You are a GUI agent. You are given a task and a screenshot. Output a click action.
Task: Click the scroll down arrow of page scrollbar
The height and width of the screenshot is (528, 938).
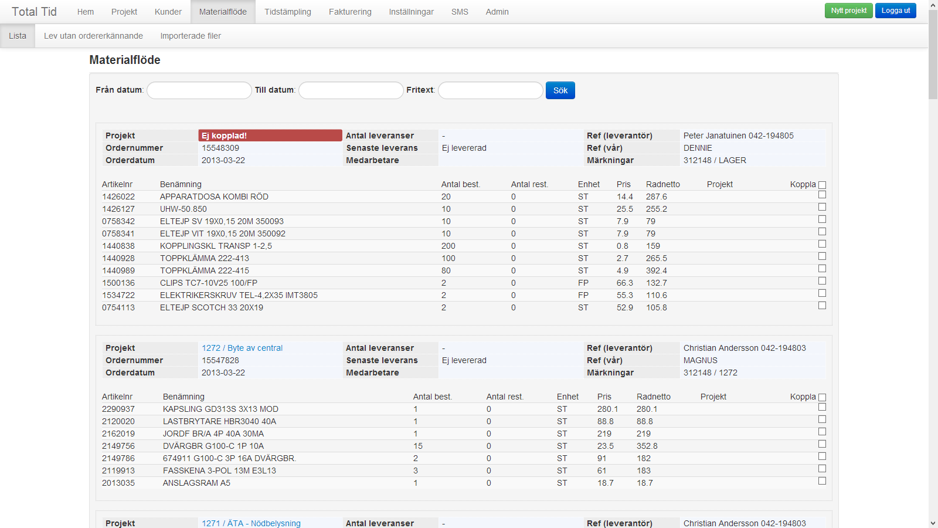click(x=933, y=523)
